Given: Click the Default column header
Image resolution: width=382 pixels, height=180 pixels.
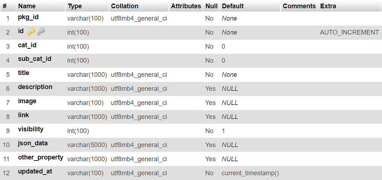Looking at the screenshot, I should point(233,6).
